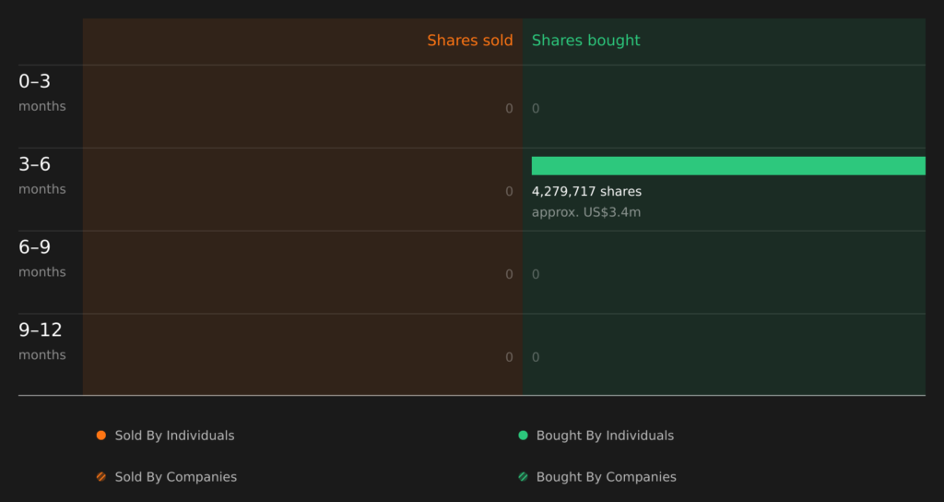This screenshot has height=502, width=944.
Task: Click the green Bought By Individuals legend dot
Action: pyautogui.click(x=523, y=436)
